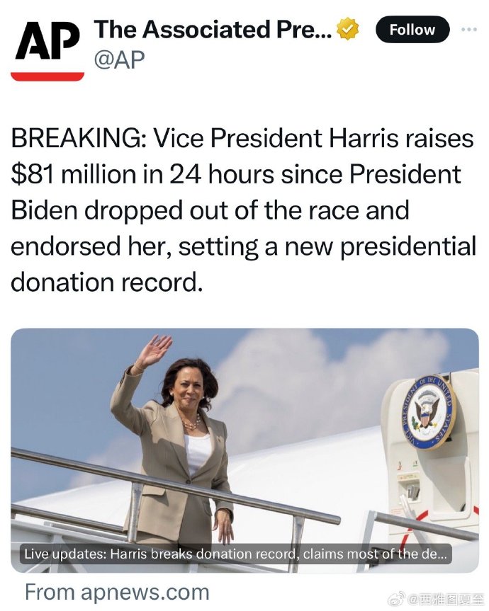Click the @AP handle
This screenshot has height=611, width=489.
(x=119, y=59)
